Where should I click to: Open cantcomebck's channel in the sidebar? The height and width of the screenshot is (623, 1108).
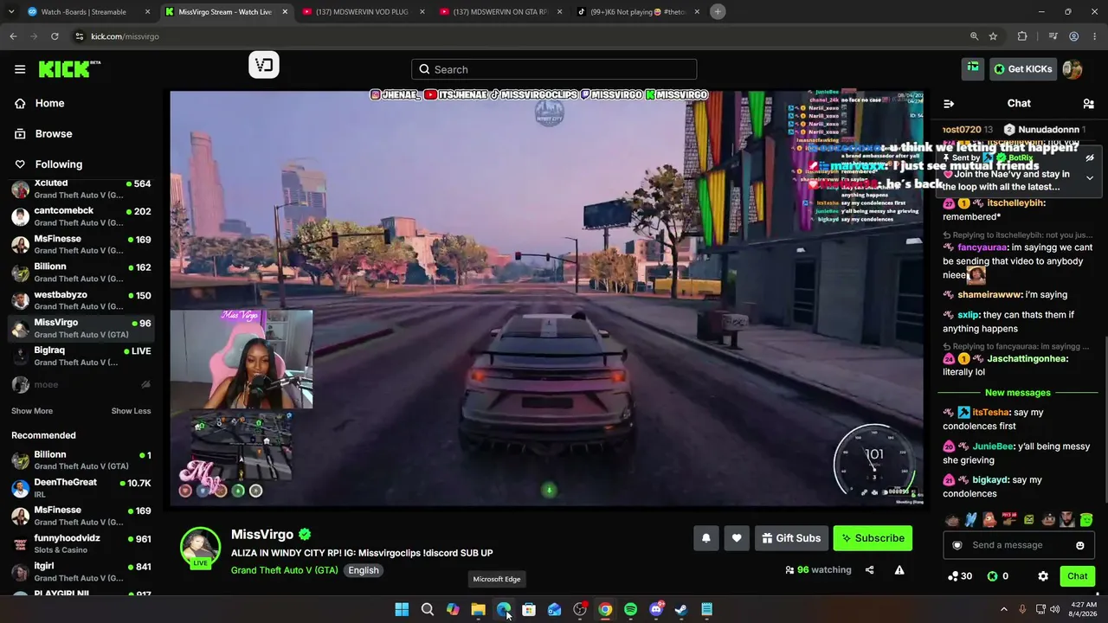click(x=81, y=216)
